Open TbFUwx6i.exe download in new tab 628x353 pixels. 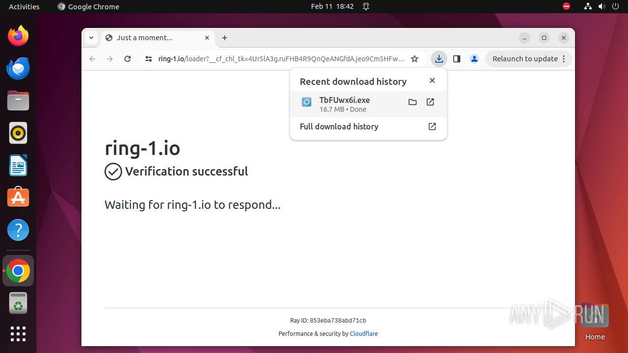430,102
